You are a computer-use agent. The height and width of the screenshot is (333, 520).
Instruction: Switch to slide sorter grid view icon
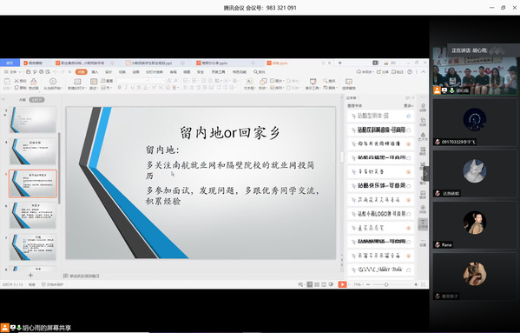pyautogui.click(x=317, y=284)
